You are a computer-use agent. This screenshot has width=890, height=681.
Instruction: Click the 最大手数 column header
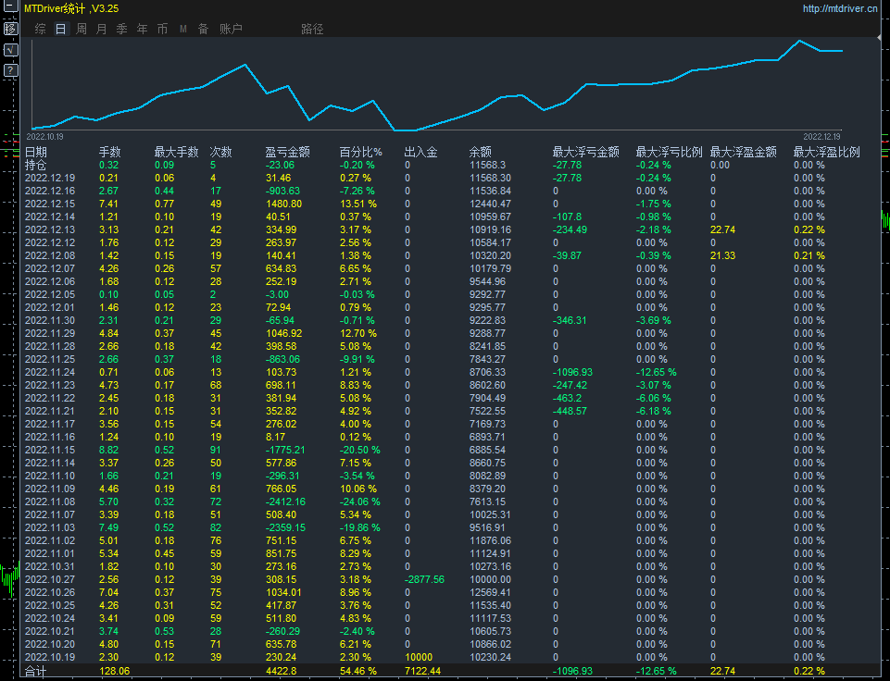click(177, 152)
